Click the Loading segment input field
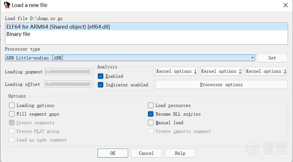Image resolution: width=293 pixels, height=162 pixels. coord(68,72)
